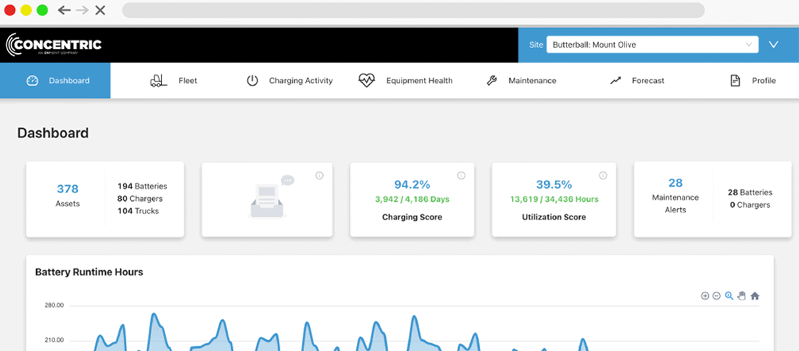Click the Concentric logo
799x351 pixels.
point(54,45)
